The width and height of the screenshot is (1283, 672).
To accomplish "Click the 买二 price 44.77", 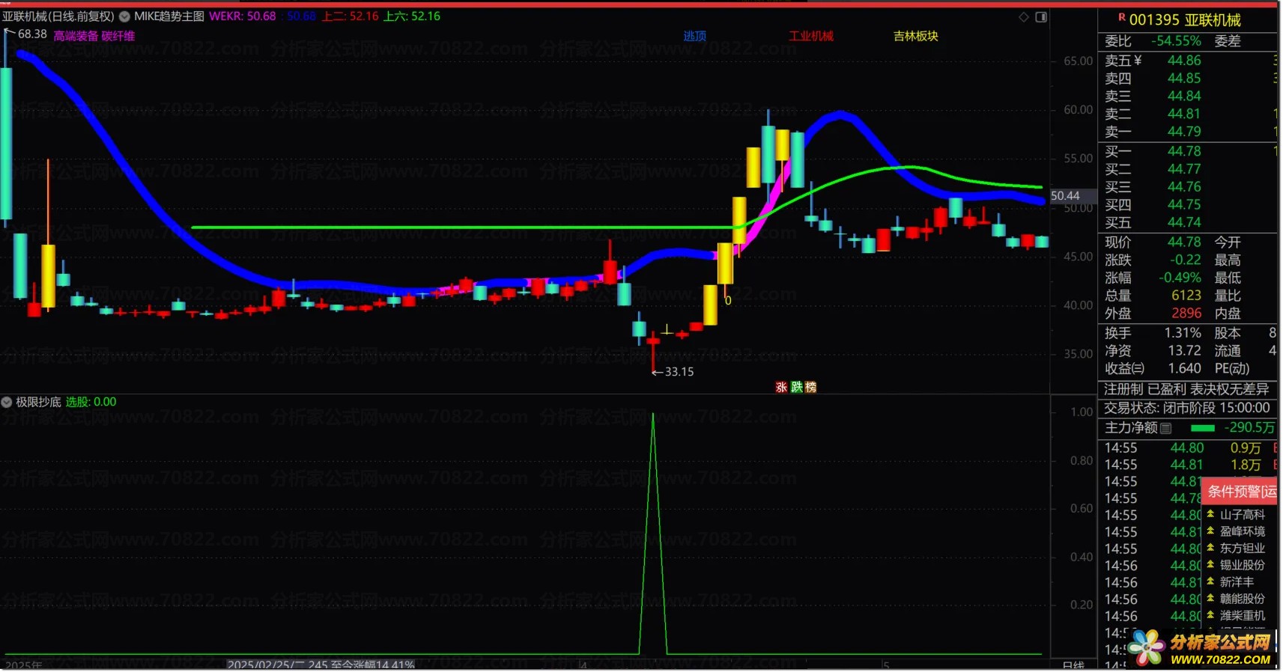I will click(1184, 169).
